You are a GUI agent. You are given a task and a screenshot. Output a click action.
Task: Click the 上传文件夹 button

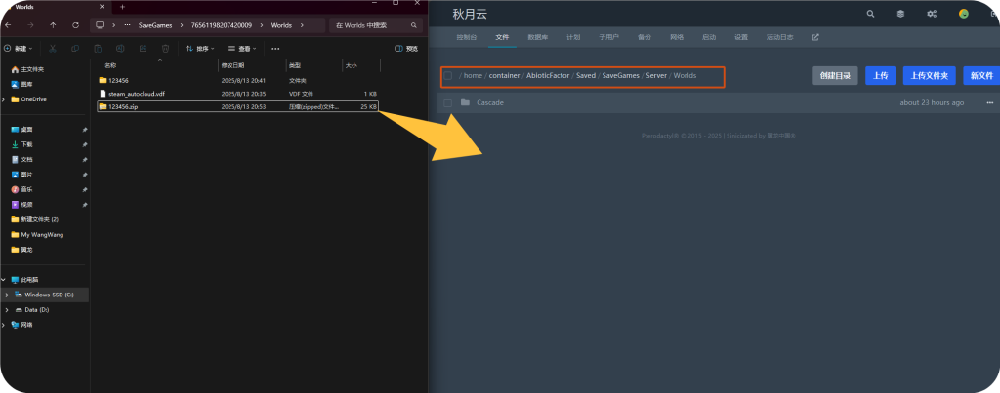click(x=928, y=75)
